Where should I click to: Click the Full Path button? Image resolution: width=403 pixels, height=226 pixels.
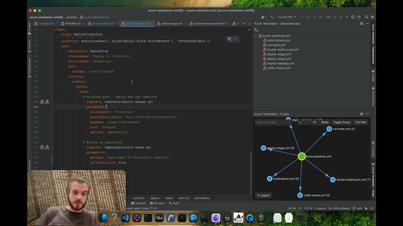360,122
